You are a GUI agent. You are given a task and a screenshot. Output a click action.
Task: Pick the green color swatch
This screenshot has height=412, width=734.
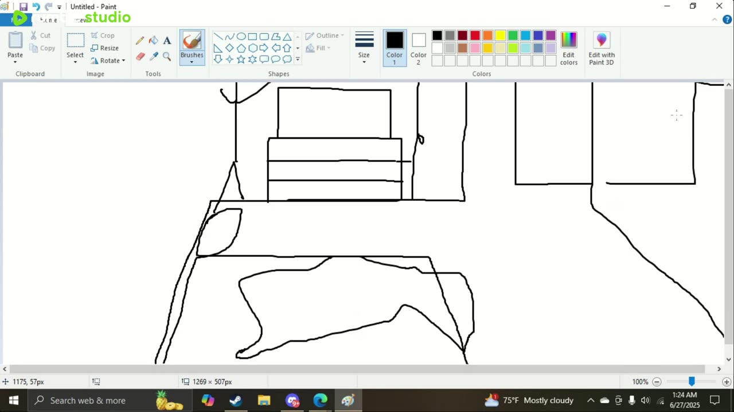click(x=513, y=35)
